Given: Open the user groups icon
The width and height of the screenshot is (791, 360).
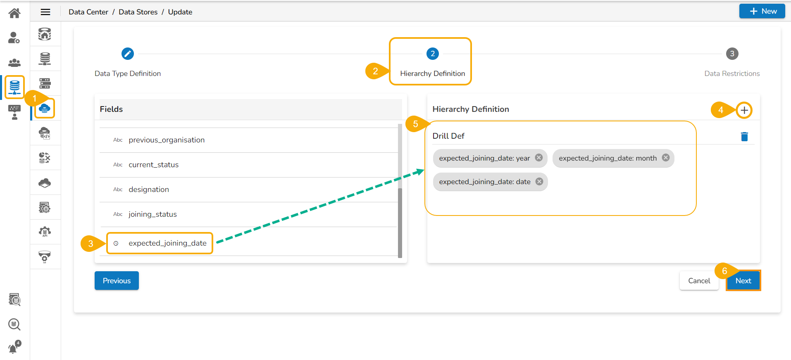Looking at the screenshot, I should (14, 62).
